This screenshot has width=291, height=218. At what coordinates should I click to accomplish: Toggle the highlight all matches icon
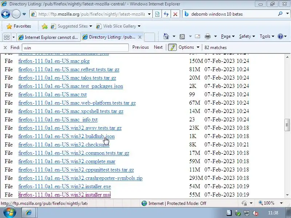[172, 48]
